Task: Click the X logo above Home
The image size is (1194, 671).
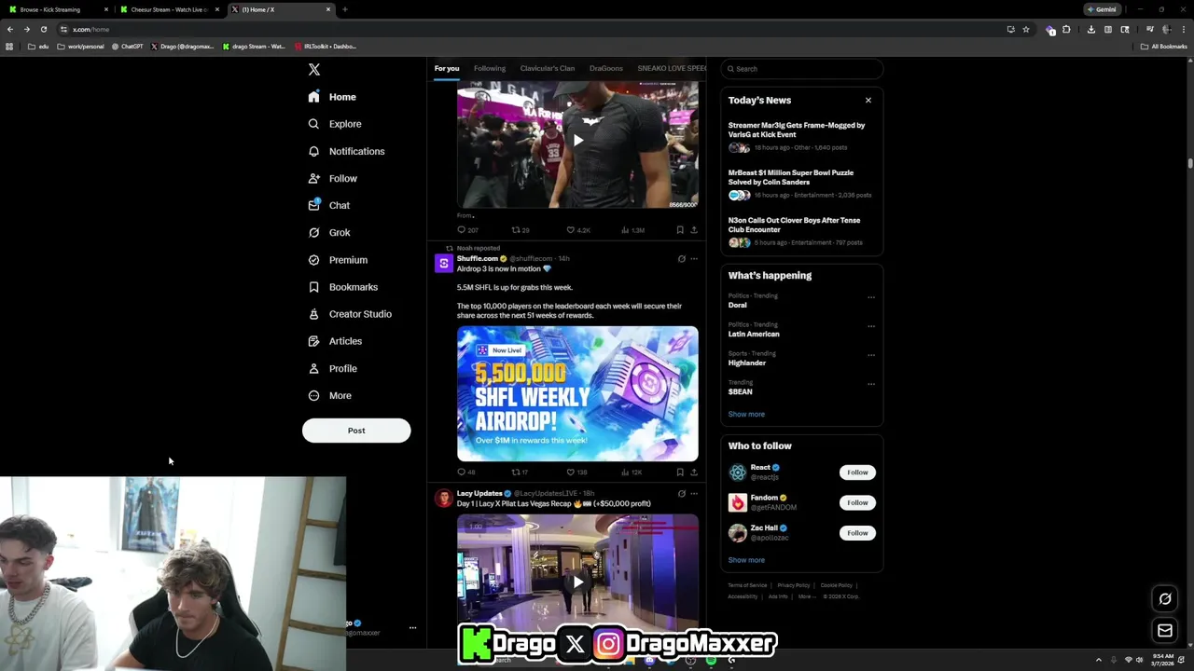Action: (x=314, y=70)
